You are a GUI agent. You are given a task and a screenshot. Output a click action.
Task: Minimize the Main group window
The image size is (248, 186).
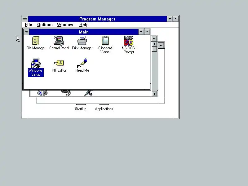pos(141,32)
